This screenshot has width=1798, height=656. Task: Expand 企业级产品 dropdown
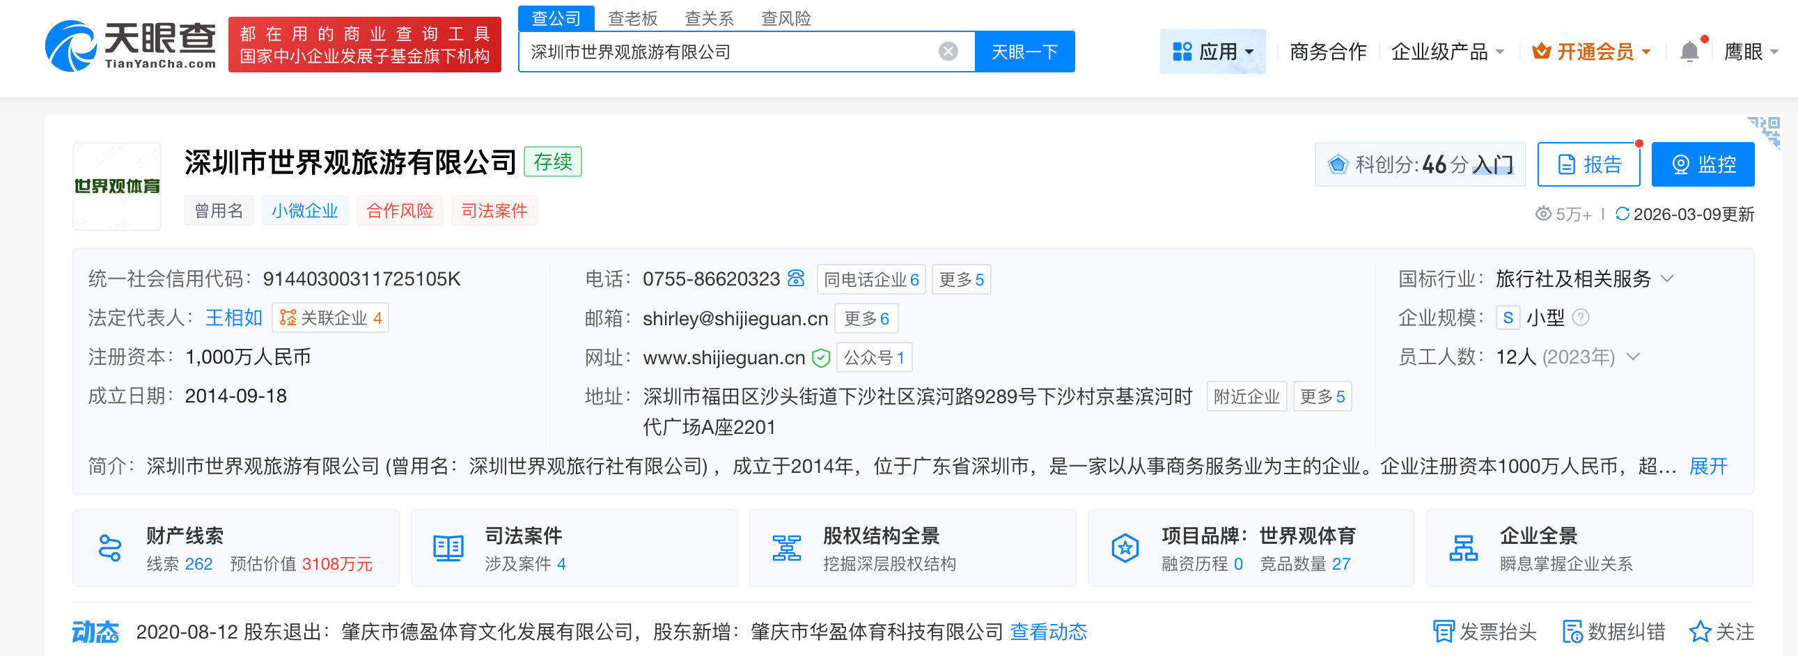click(x=1448, y=52)
